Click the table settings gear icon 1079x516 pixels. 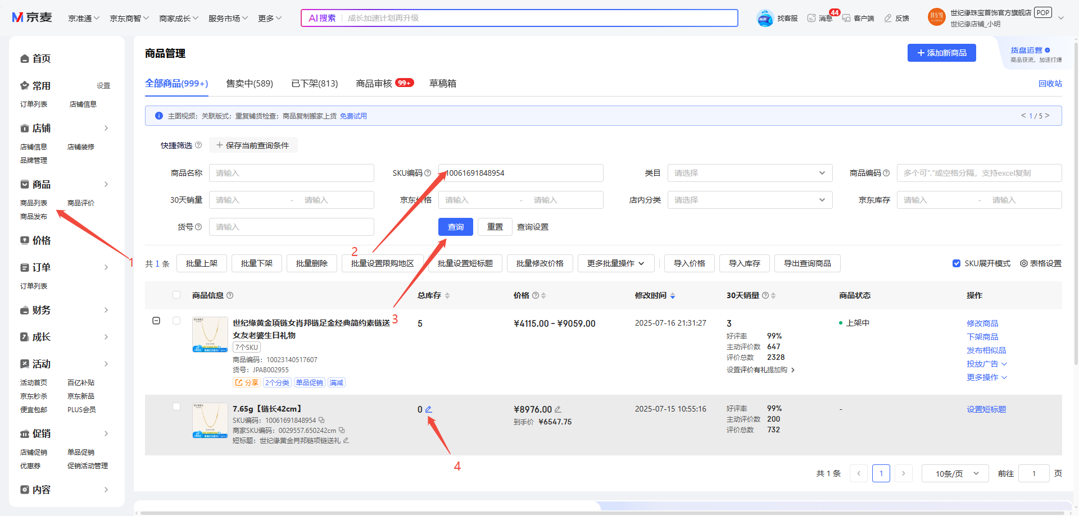1023,263
